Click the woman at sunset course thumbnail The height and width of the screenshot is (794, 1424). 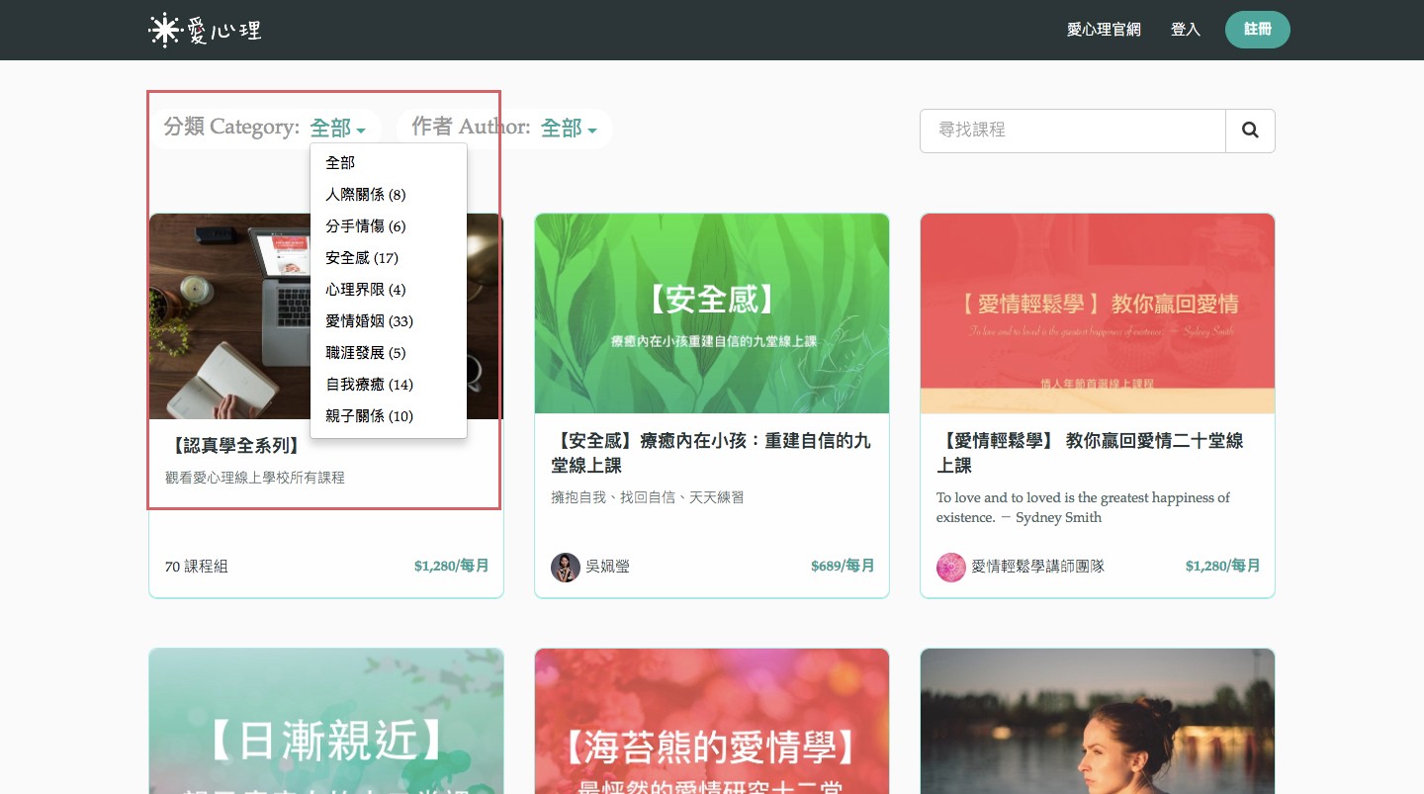pos(1098,721)
